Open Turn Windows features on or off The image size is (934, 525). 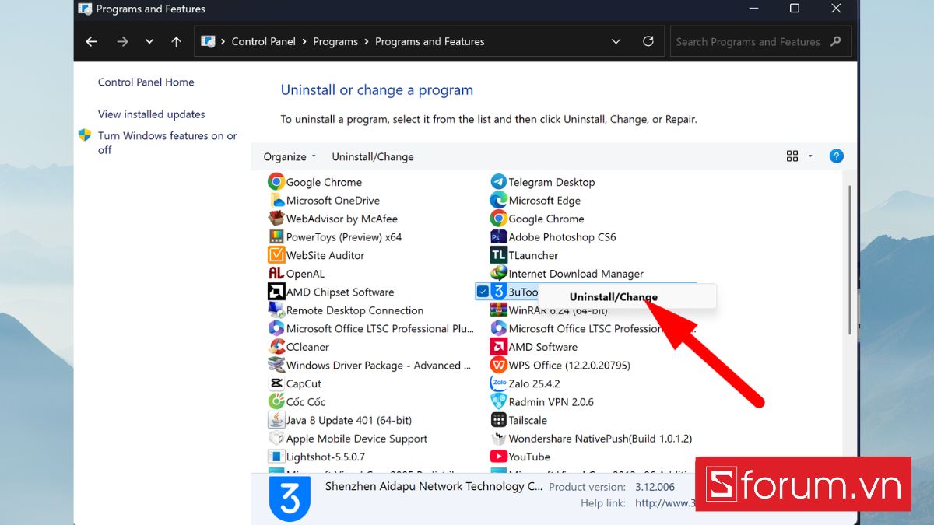click(167, 142)
